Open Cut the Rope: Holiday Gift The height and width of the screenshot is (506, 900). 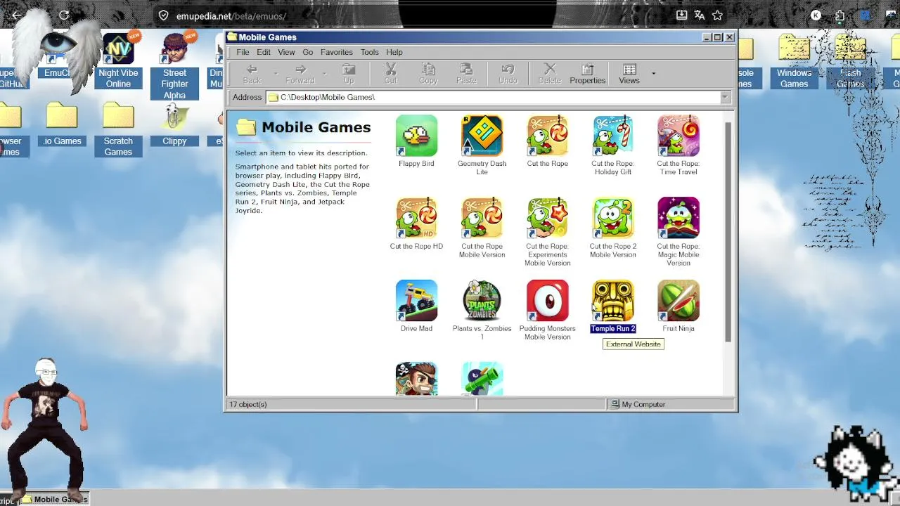click(612, 136)
